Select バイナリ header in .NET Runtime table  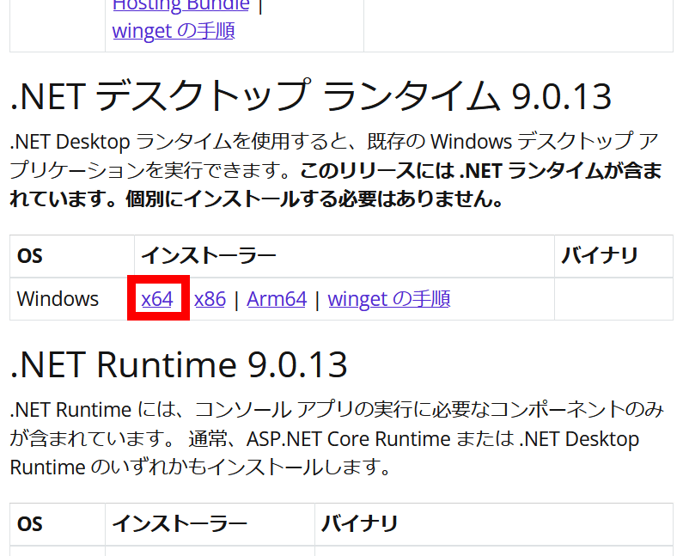[360, 524]
